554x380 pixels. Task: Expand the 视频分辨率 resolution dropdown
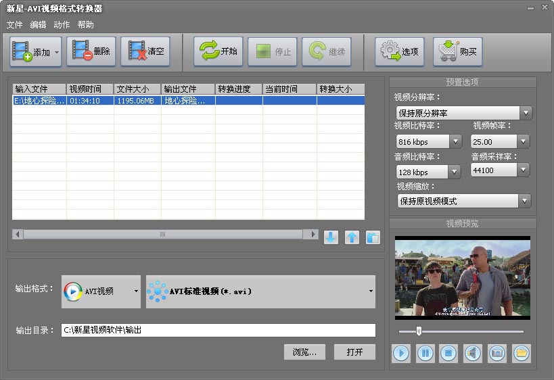tap(526, 113)
